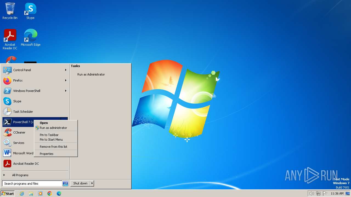Image resolution: width=351 pixels, height=197 pixels.
Task: Open Google Chrome in taskbar
Action: click(x=50, y=193)
